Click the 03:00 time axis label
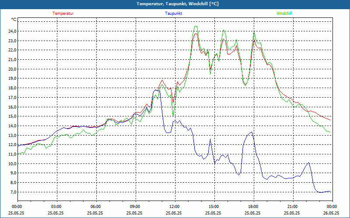The width and height of the screenshot is (350, 218). coord(56,207)
